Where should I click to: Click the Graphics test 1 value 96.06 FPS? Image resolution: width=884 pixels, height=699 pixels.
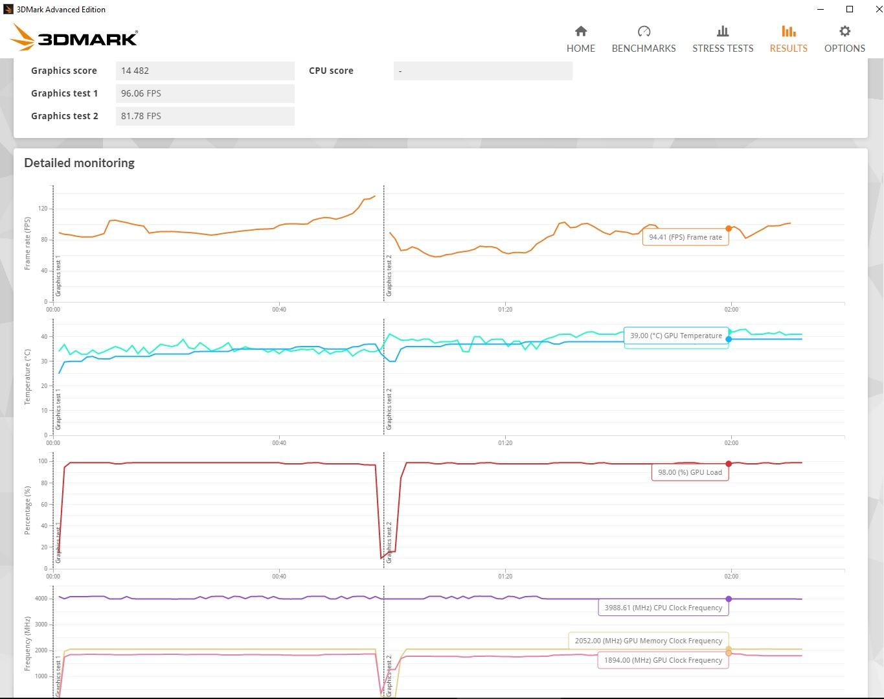205,93
